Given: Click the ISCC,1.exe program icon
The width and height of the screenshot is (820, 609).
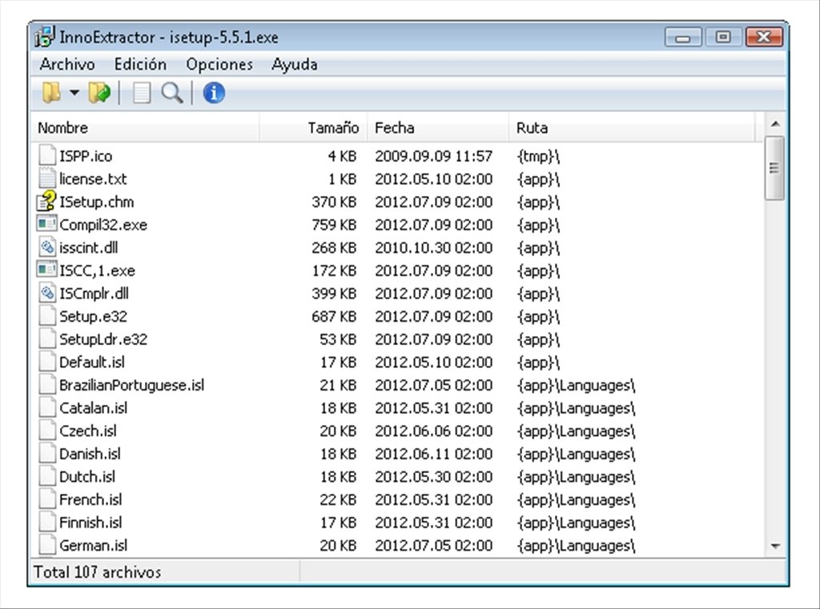Looking at the screenshot, I should [46, 270].
